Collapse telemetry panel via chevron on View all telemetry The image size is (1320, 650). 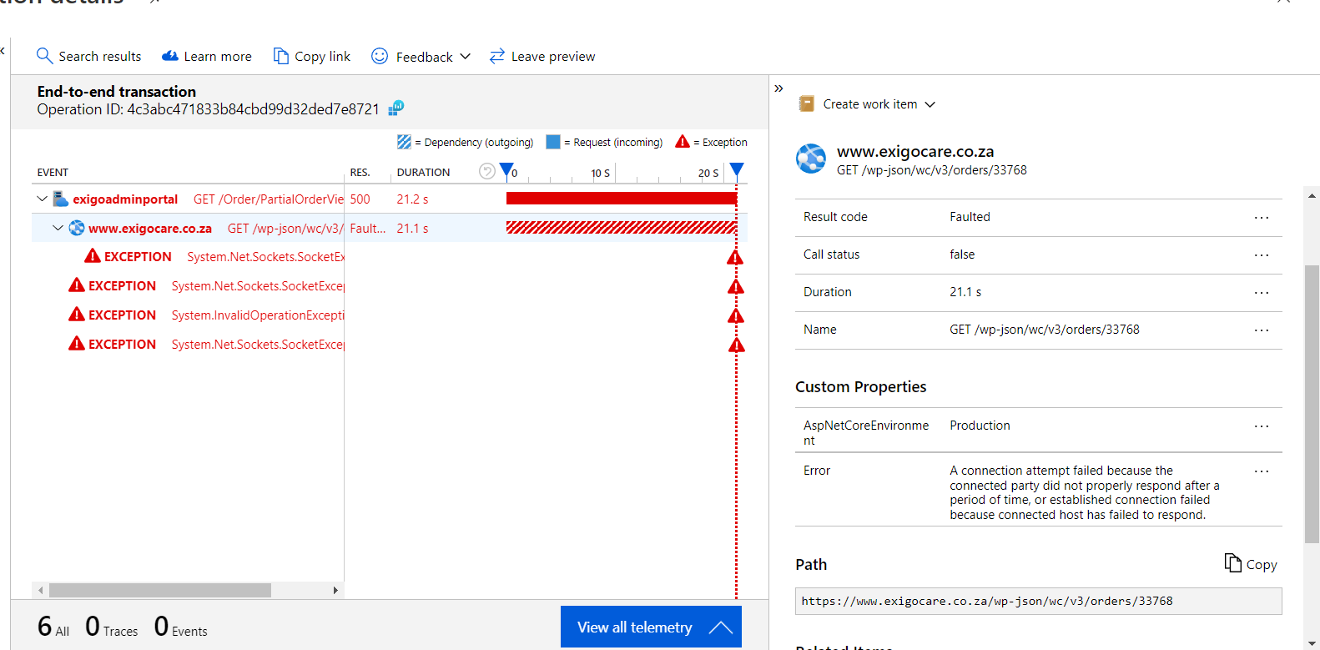pyautogui.click(x=721, y=627)
